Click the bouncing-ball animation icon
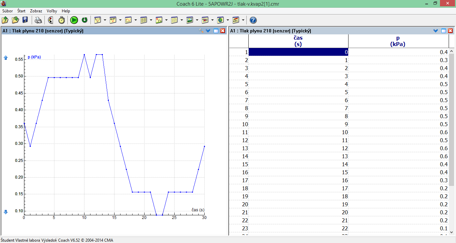Screen dimensions: 456x243 point(159,20)
